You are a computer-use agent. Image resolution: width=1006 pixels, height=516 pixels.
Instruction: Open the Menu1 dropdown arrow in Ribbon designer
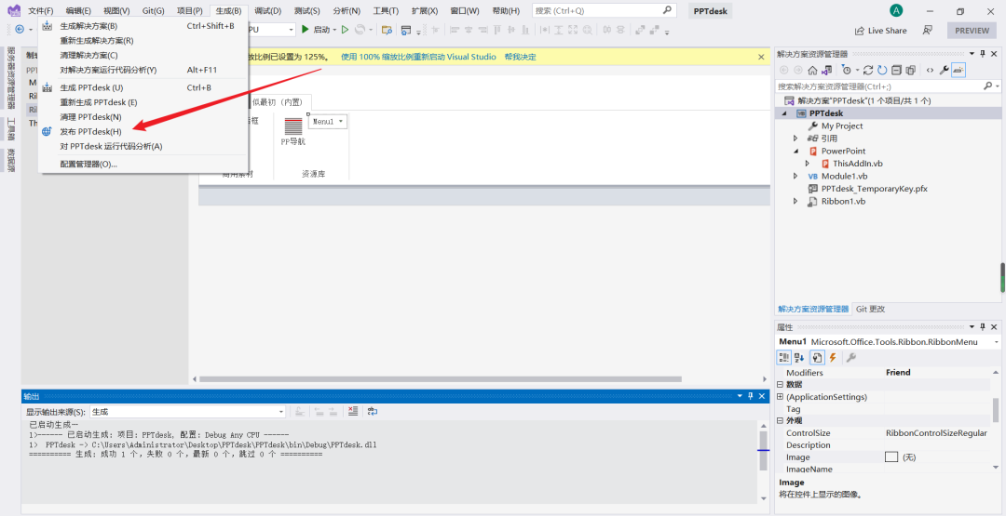[x=340, y=122]
